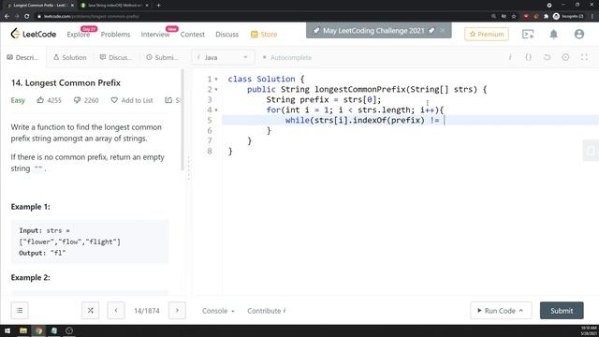This screenshot has height=337, width=599.
Task: Switch to the Description tab
Action: click(x=22, y=57)
